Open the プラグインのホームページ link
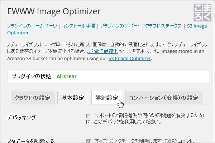The image size is (215, 143). coord(32,26)
